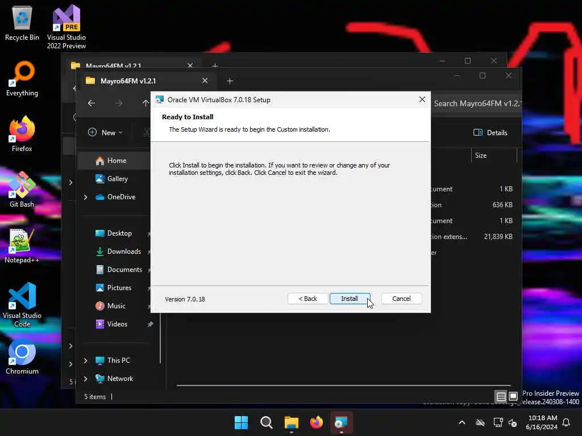
Task: Open Chromium desktop shortcut
Action: pyautogui.click(x=22, y=357)
